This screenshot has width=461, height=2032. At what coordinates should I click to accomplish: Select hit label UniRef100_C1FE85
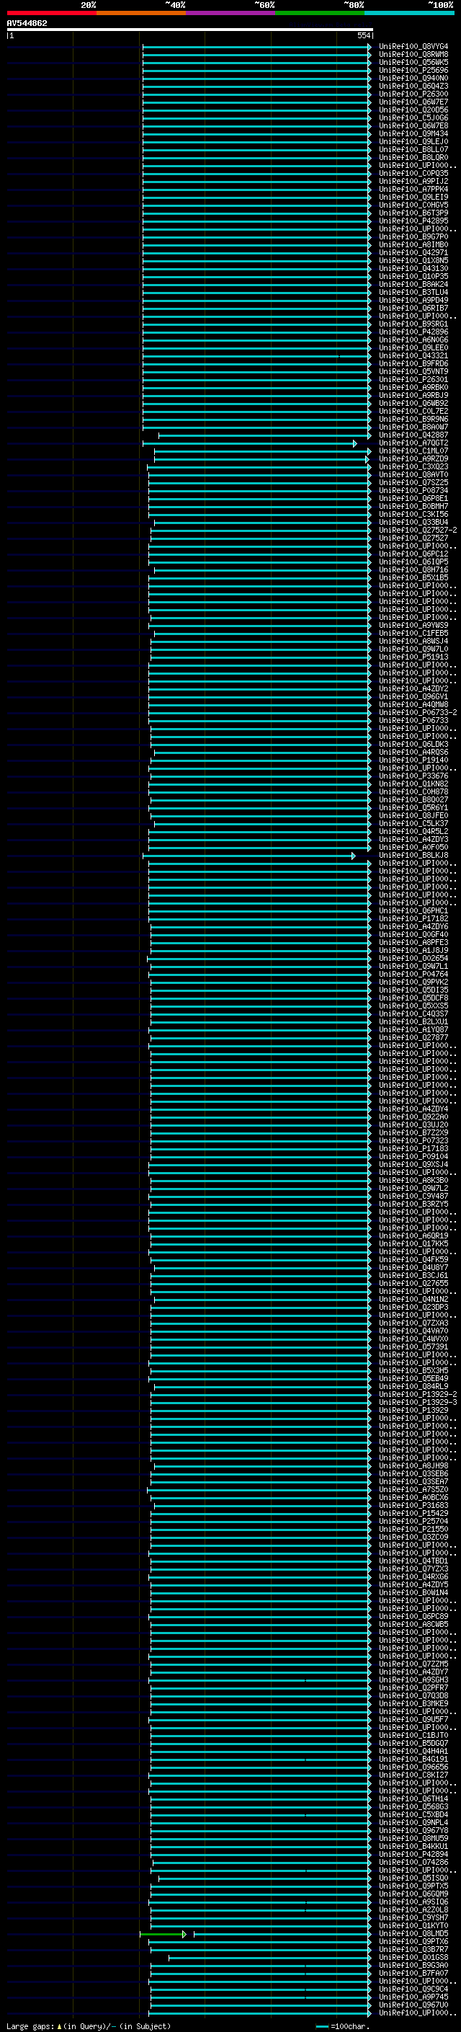click(x=413, y=634)
